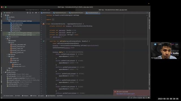Open the App Inspection tool window
Screen dimensions: 181x101
point(50,96)
